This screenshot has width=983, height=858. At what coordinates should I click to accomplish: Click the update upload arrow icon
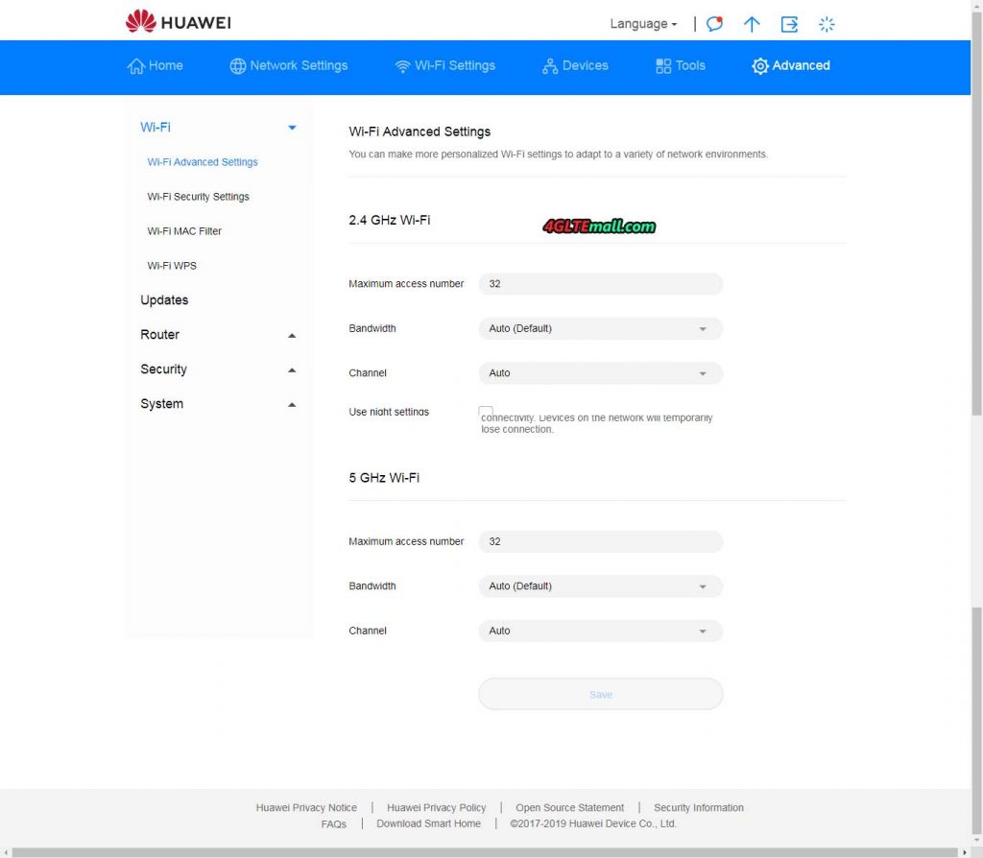[x=752, y=24]
